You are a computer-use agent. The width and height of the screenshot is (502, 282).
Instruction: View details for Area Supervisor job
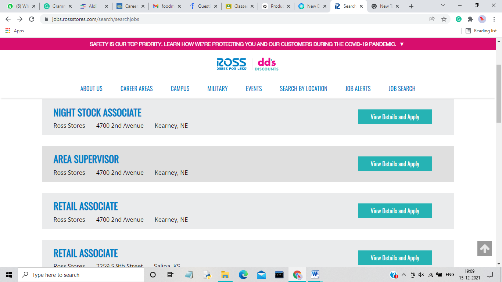pyautogui.click(x=395, y=164)
